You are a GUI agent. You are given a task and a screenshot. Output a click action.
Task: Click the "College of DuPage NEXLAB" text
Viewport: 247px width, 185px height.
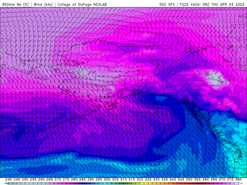[82, 4]
